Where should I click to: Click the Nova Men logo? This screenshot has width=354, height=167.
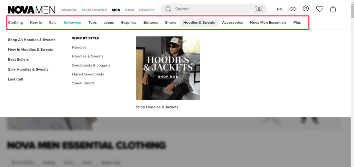tap(31, 10)
